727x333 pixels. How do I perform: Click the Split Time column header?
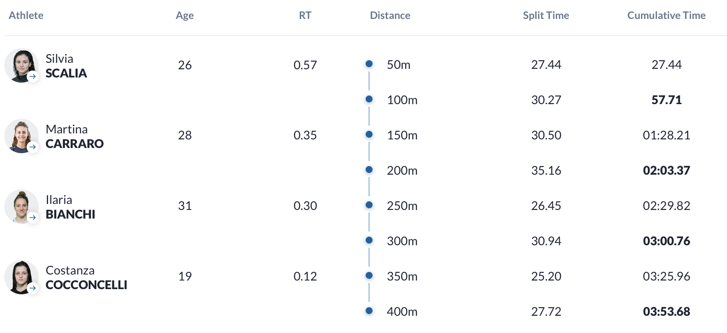[546, 15]
